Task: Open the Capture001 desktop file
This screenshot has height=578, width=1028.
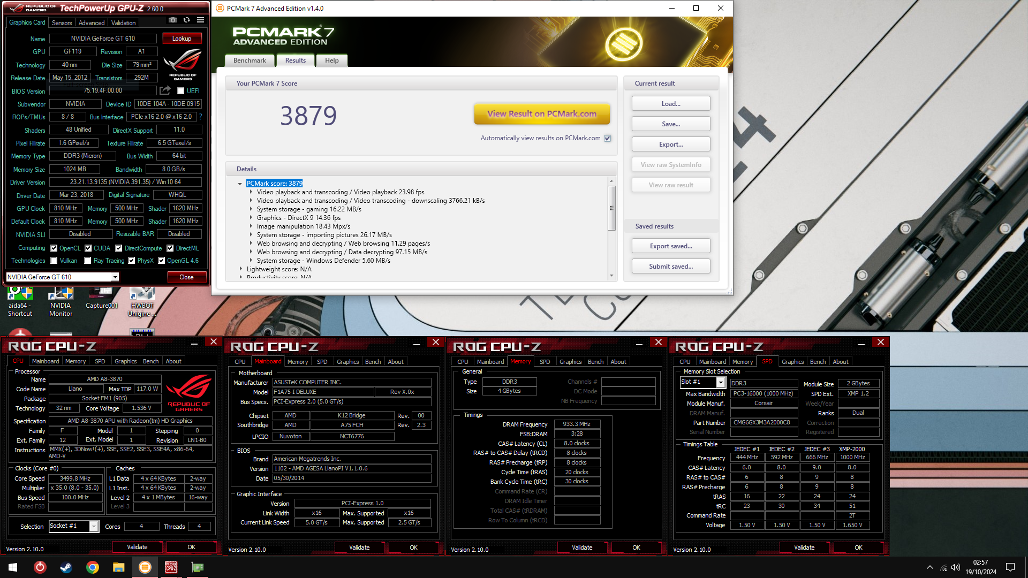Action: [101, 299]
